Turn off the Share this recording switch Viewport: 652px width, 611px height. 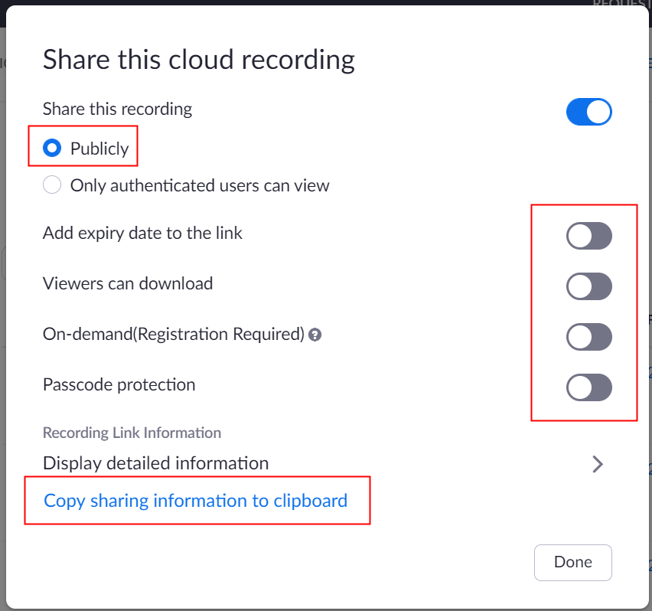[x=588, y=112]
